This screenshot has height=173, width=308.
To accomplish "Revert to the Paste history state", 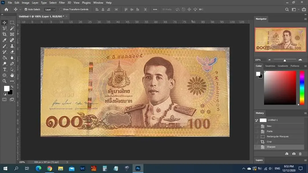I will coord(269,131).
